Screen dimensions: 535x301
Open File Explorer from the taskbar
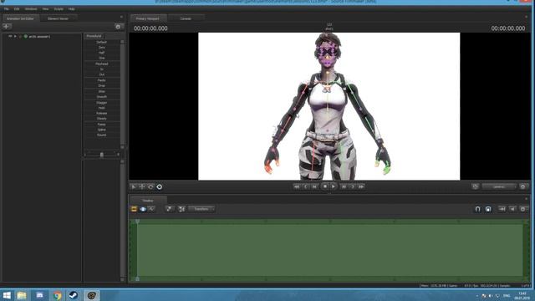(22, 295)
